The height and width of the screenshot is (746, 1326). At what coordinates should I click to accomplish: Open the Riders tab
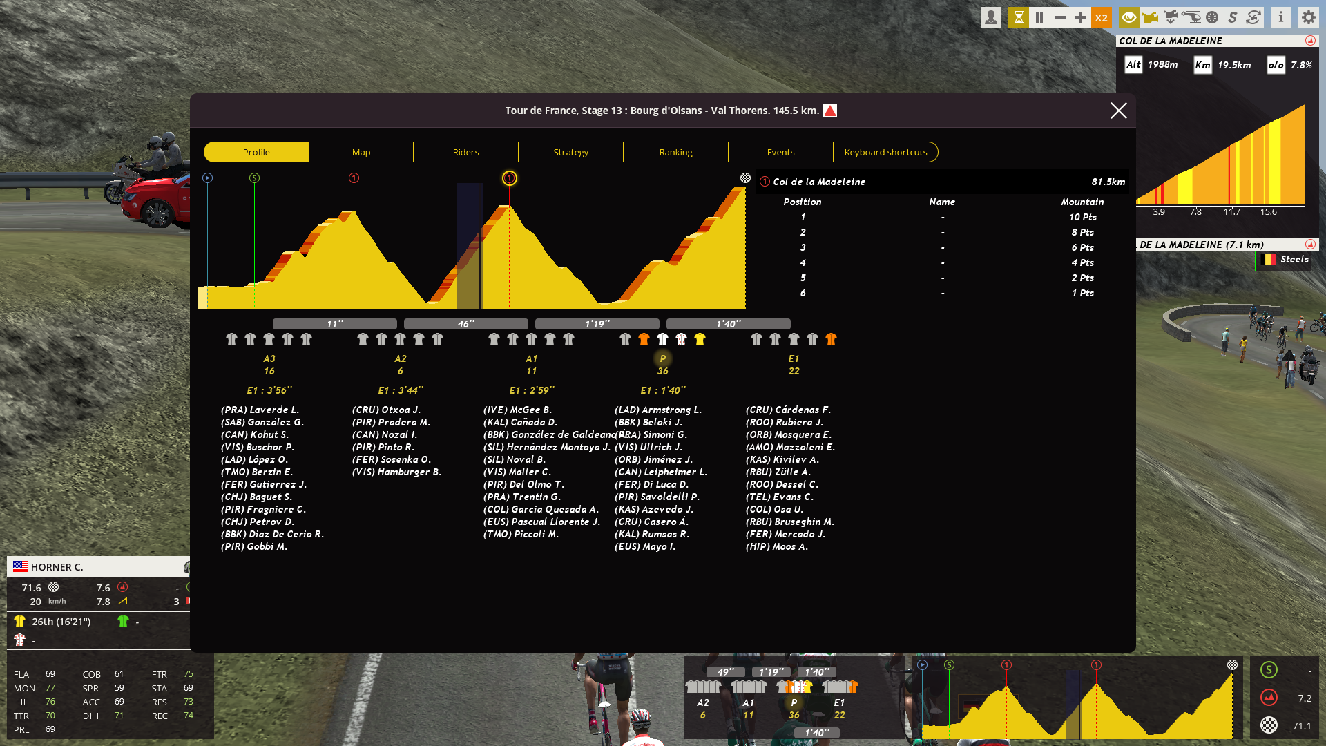click(466, 152)
